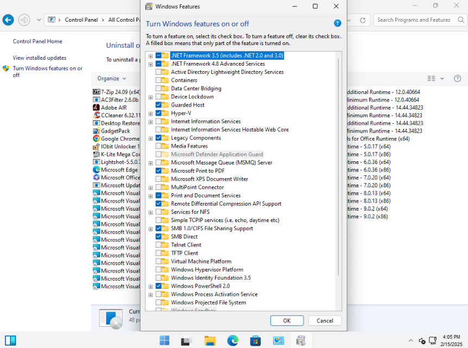Click the network status tray icon
Viewport: 468px width, 348px height.
(432, 340)
